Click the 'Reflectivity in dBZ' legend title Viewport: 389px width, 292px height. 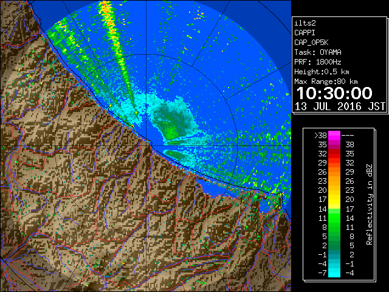point(370,204)
